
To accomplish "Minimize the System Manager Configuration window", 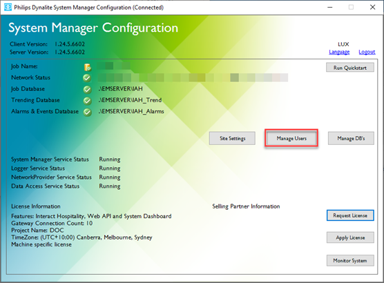I will pyautogui.click(x=330, y=7).
